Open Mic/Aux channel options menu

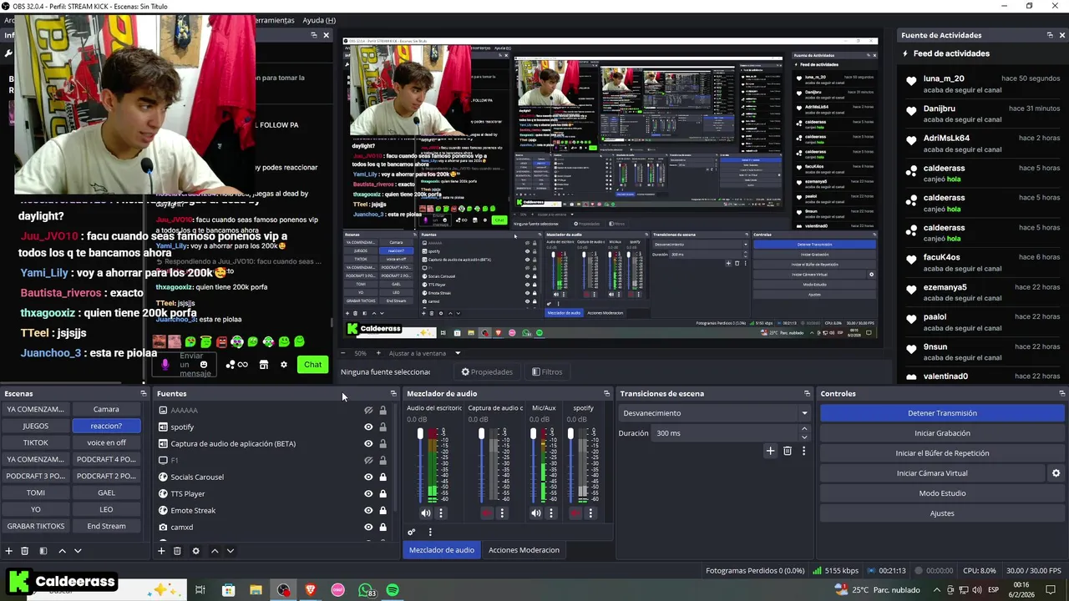coord(551,513)
